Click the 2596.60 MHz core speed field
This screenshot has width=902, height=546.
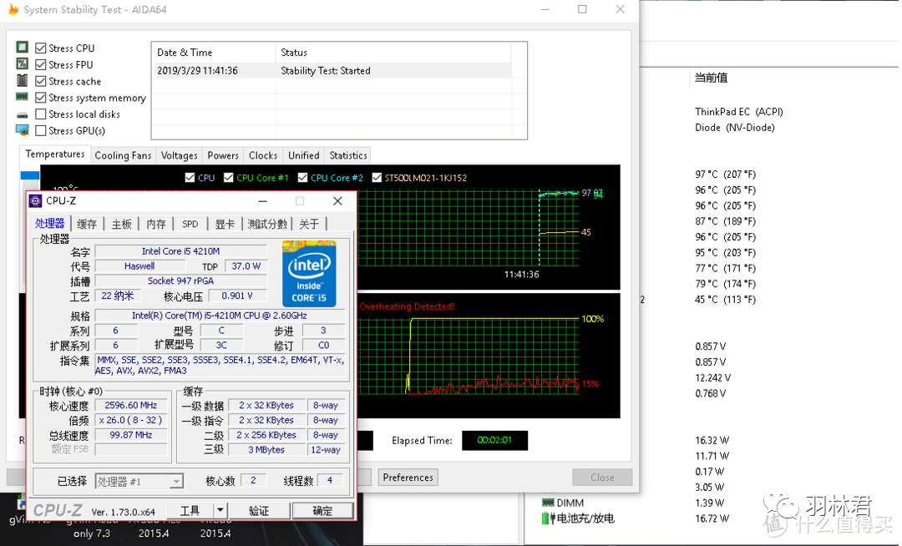[130, 405]
